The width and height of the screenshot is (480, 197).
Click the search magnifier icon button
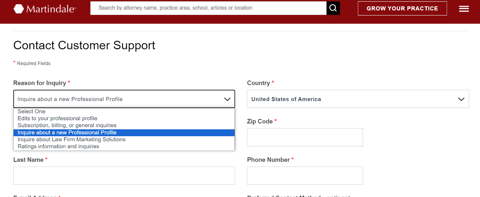point(333,8)
